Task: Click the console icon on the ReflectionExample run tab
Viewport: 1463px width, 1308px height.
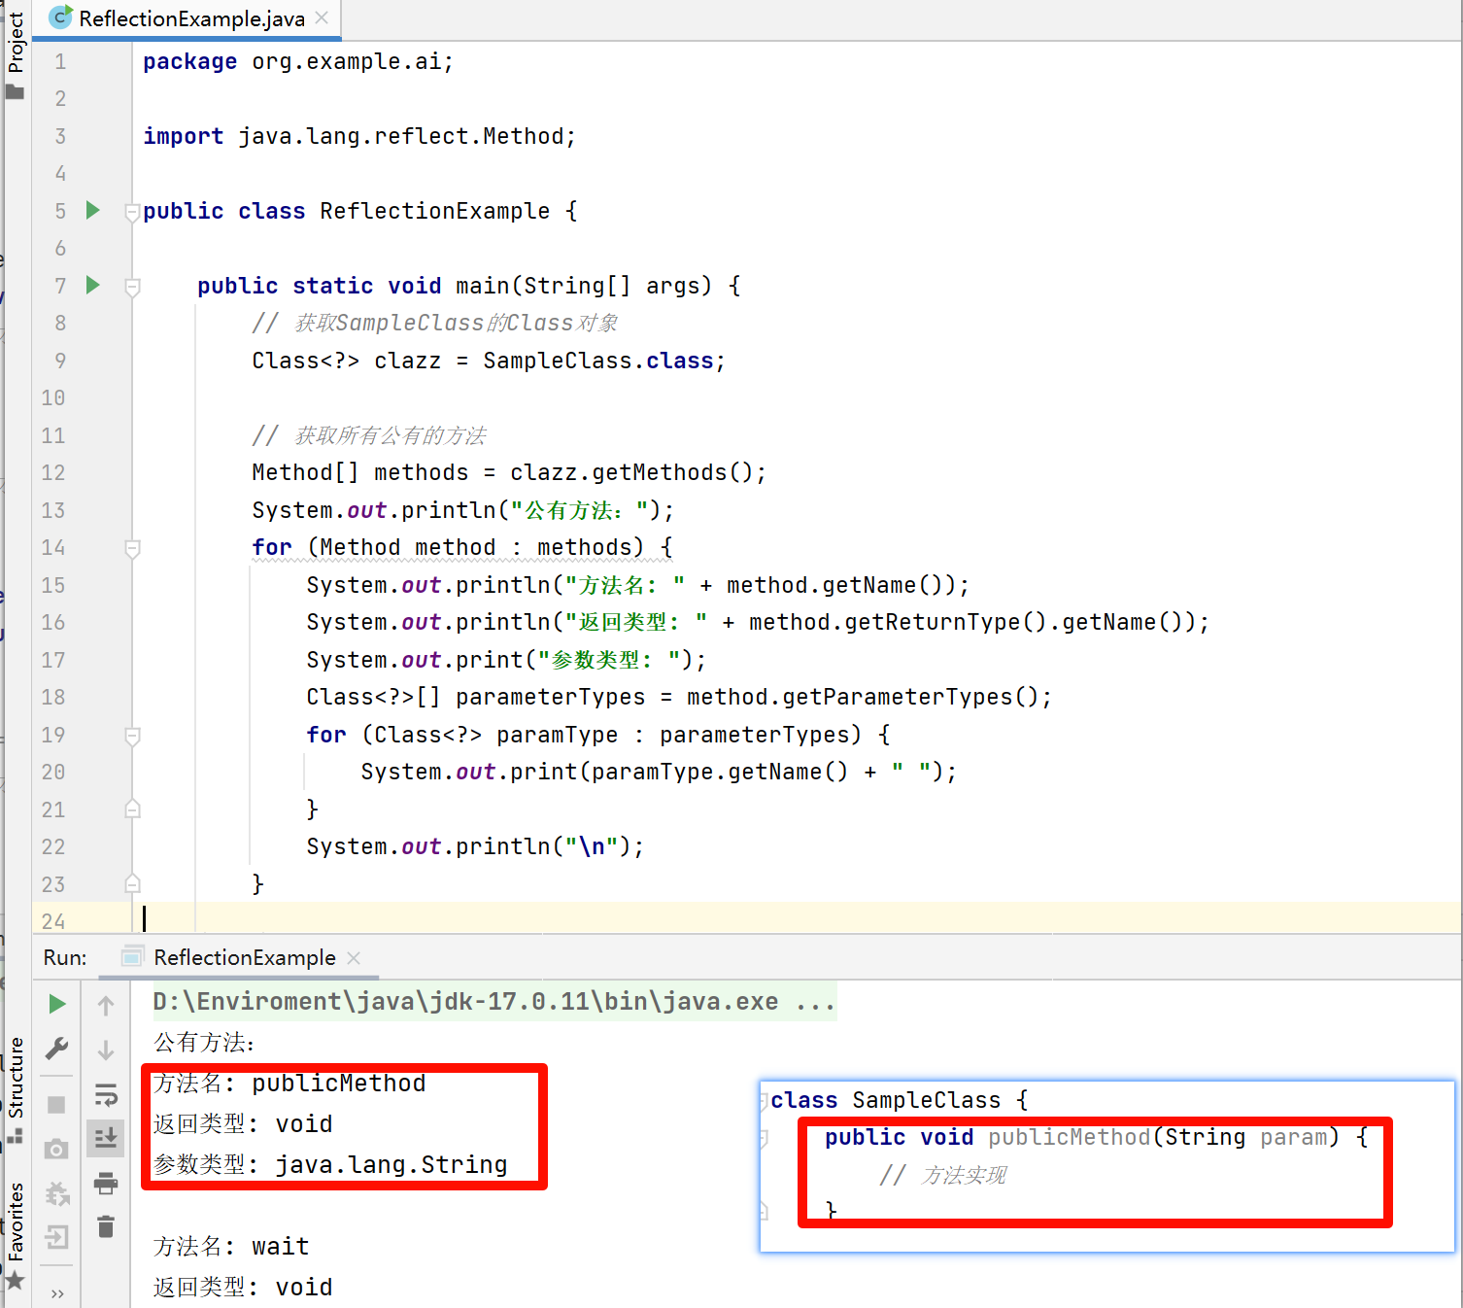Action: (133, 957)
